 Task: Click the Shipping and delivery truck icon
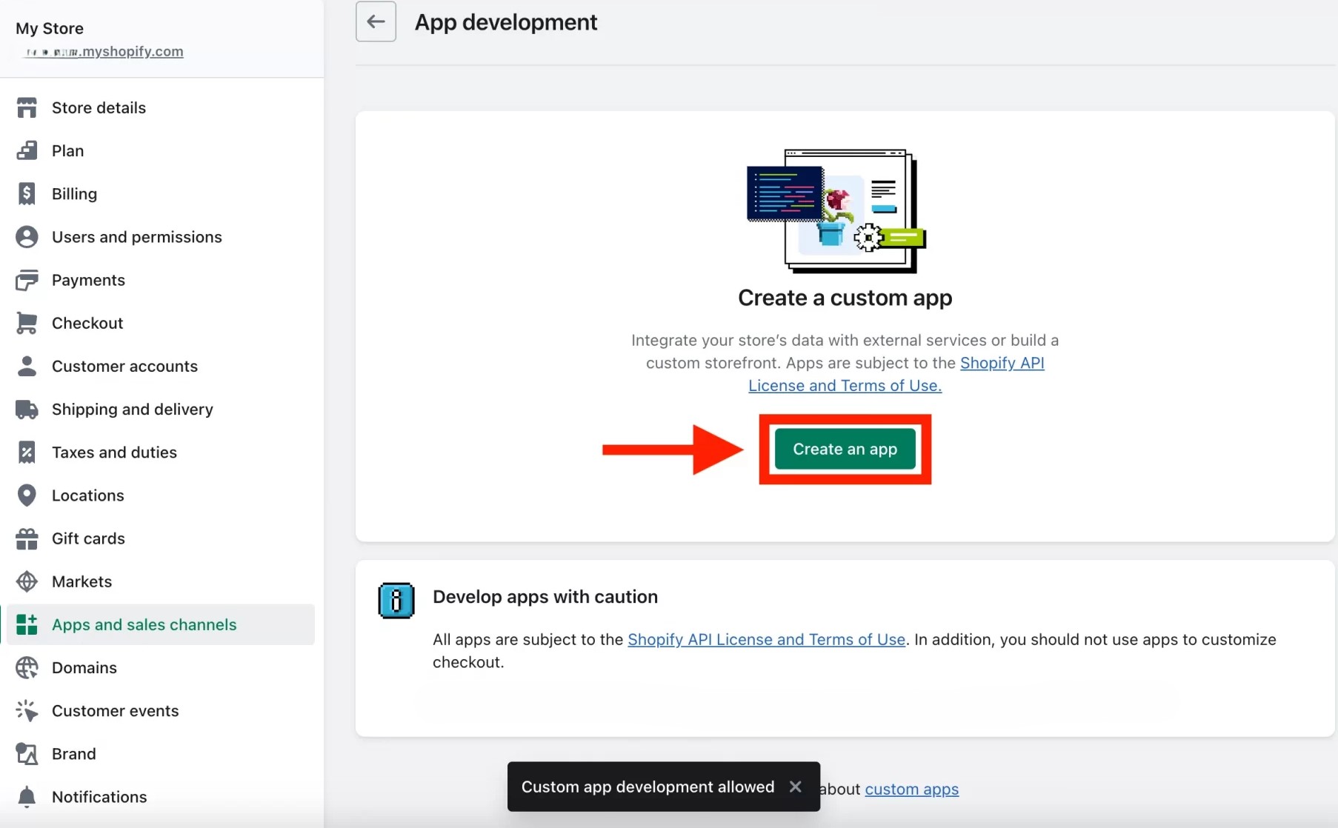pyautogui.click(x=27, y=409)
